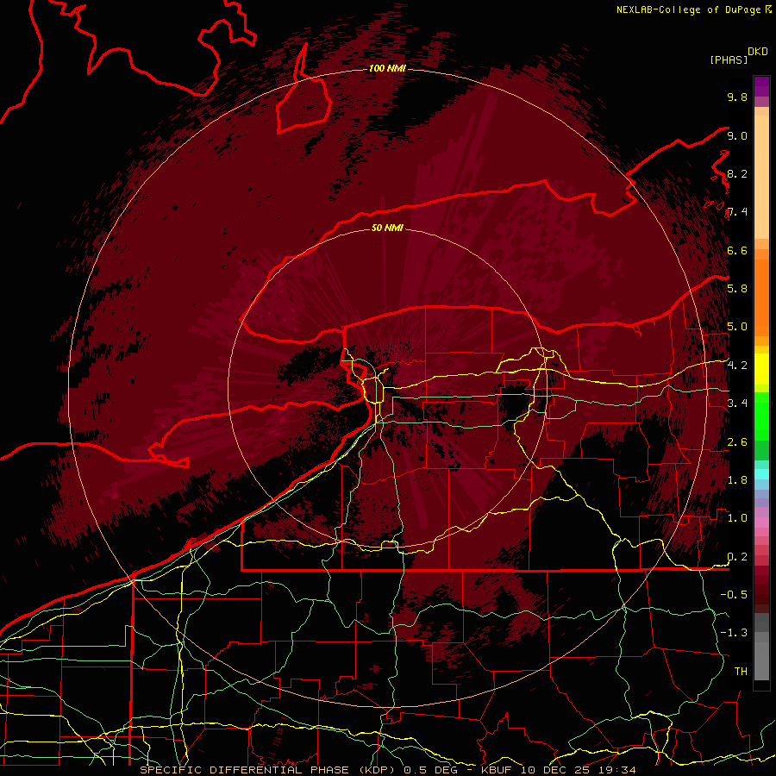Click the -1.3 legend value
The width and height of the screenshot is (776, 776).
coord(734,633)
